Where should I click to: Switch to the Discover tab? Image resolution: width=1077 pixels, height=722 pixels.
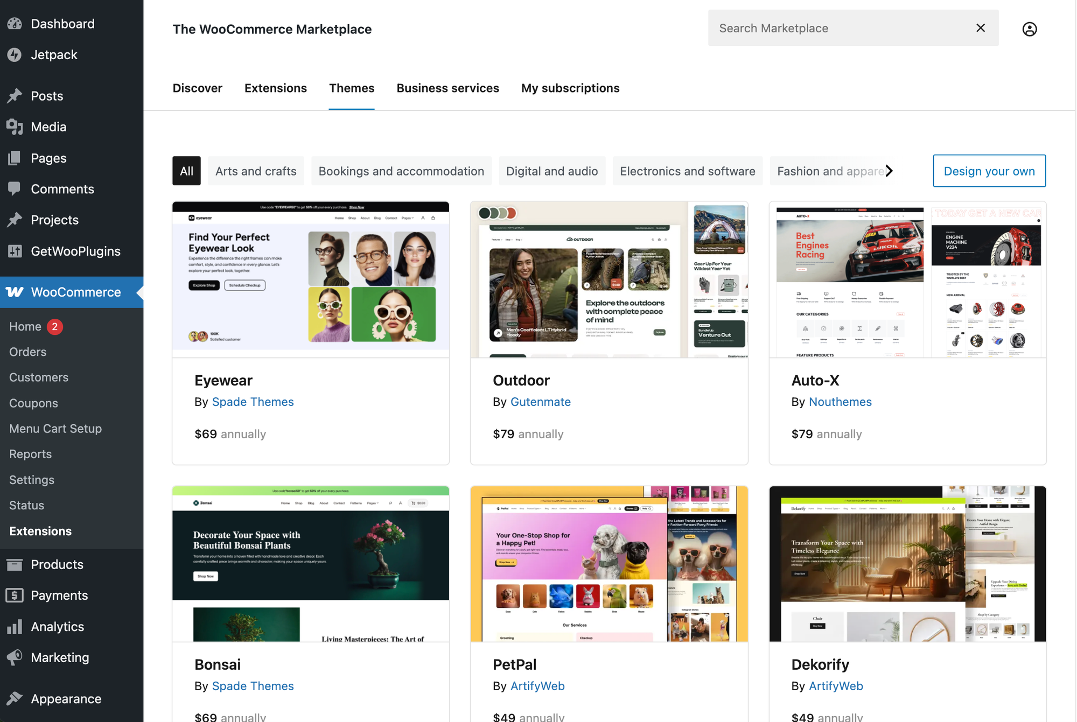click(198, 88)
